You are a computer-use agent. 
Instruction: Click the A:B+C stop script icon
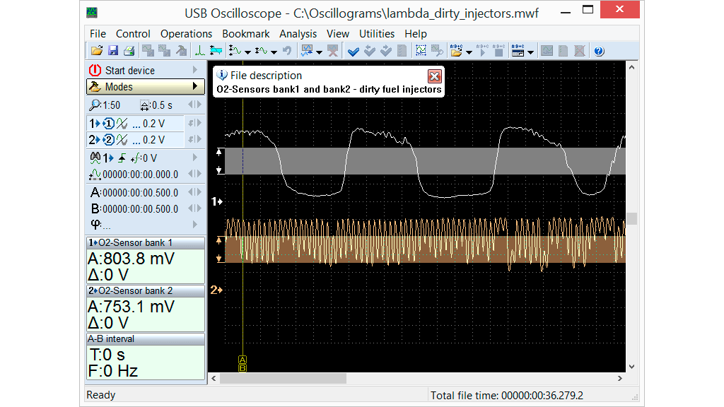click(x=498, y=51)
